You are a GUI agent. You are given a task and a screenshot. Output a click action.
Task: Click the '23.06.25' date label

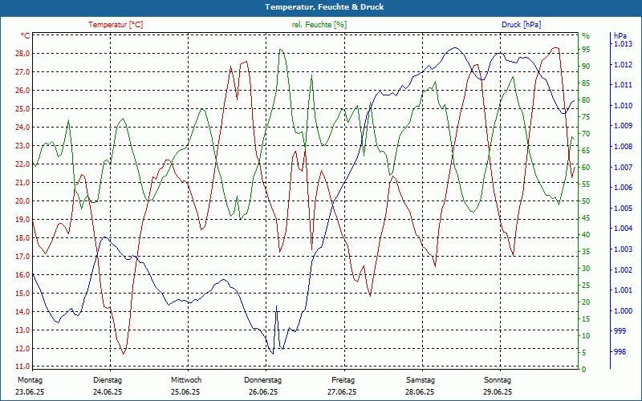click(x=30, y=392)
